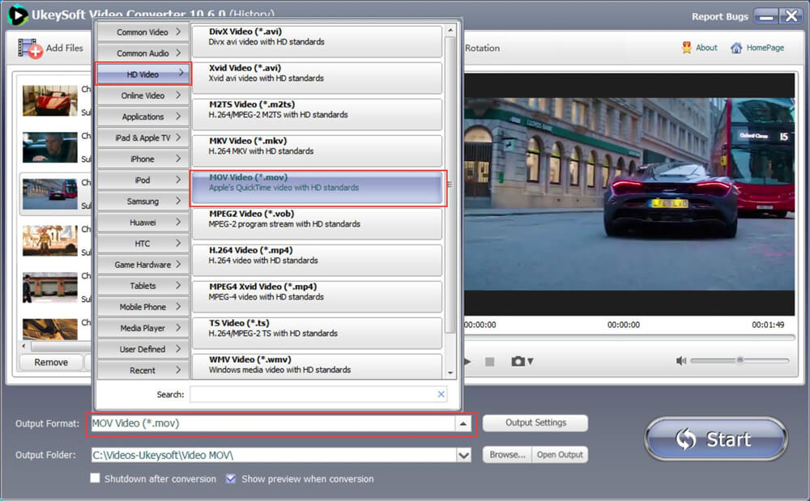The image size is (810, 501).
Task: Expand the Common Video category
Action: tap(143, 32)
